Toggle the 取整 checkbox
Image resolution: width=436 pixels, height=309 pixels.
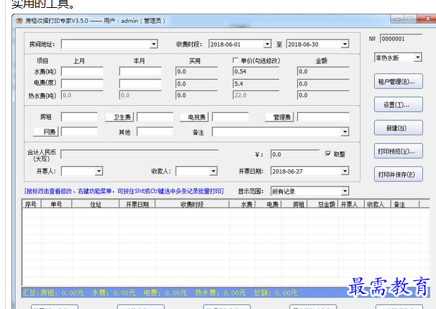329,154
